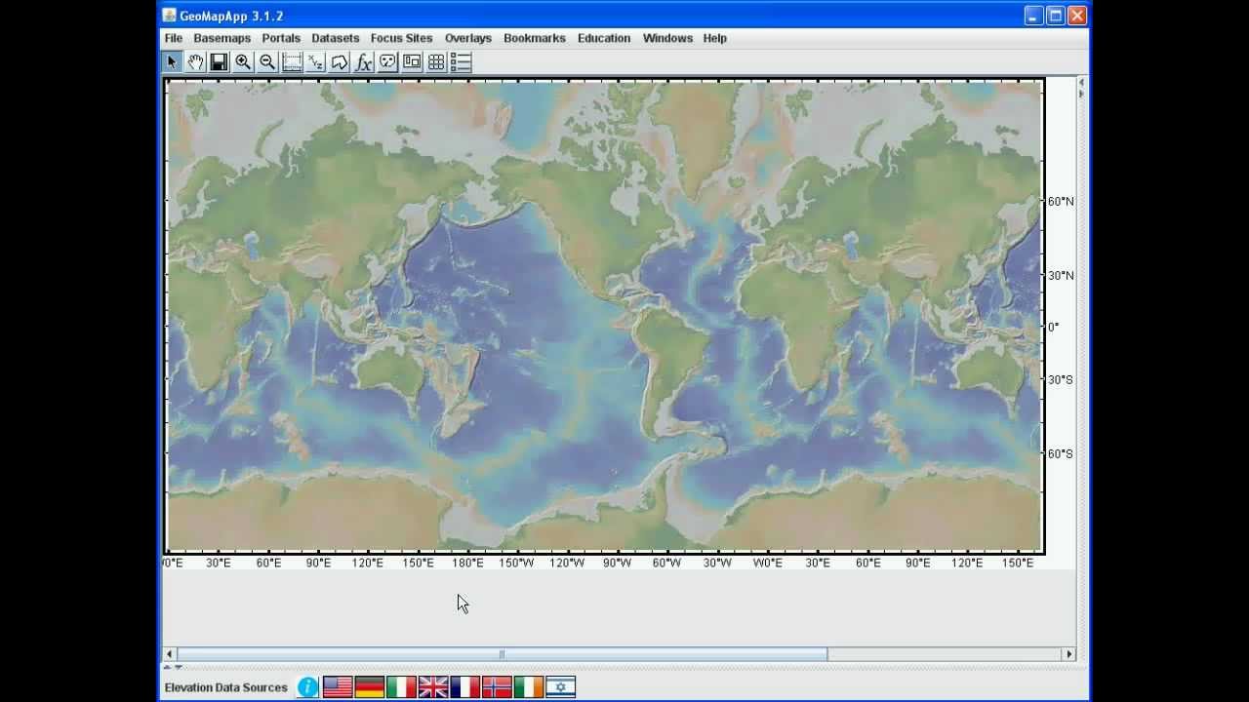The width and height of the screenshot is (1249, 702).
Task: Click the French flag
Action: (x=465, y=687)
